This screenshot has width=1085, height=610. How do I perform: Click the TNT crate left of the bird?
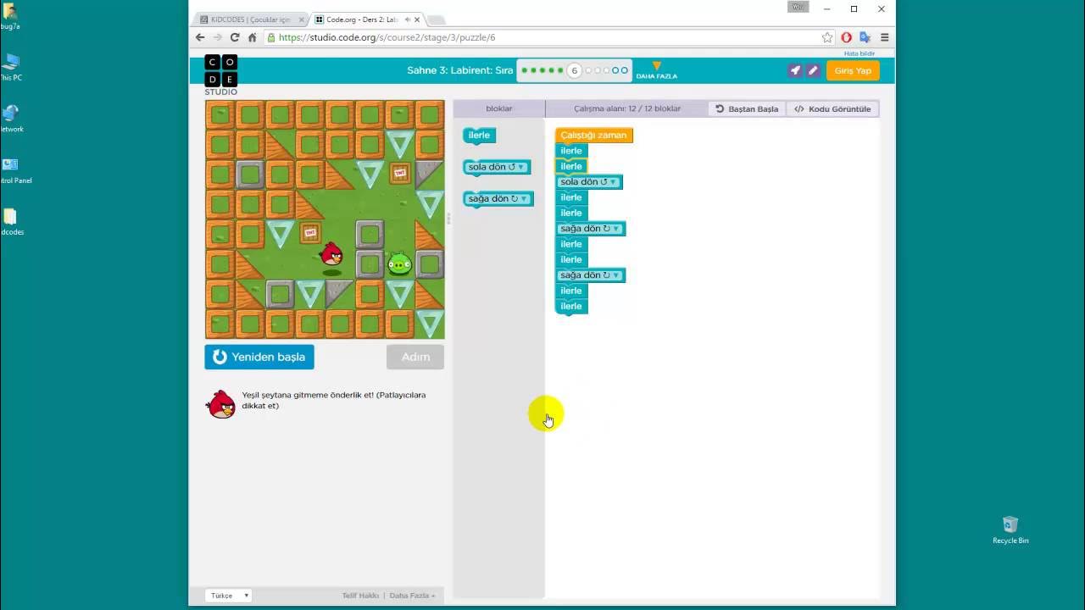[310, 231]
